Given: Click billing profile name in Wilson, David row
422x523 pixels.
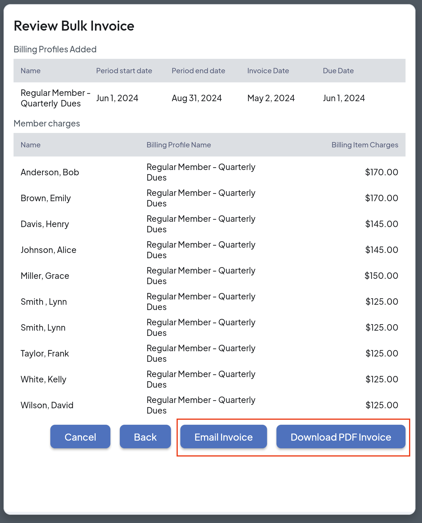Looking at the screenshot, I should click(201, 405).
